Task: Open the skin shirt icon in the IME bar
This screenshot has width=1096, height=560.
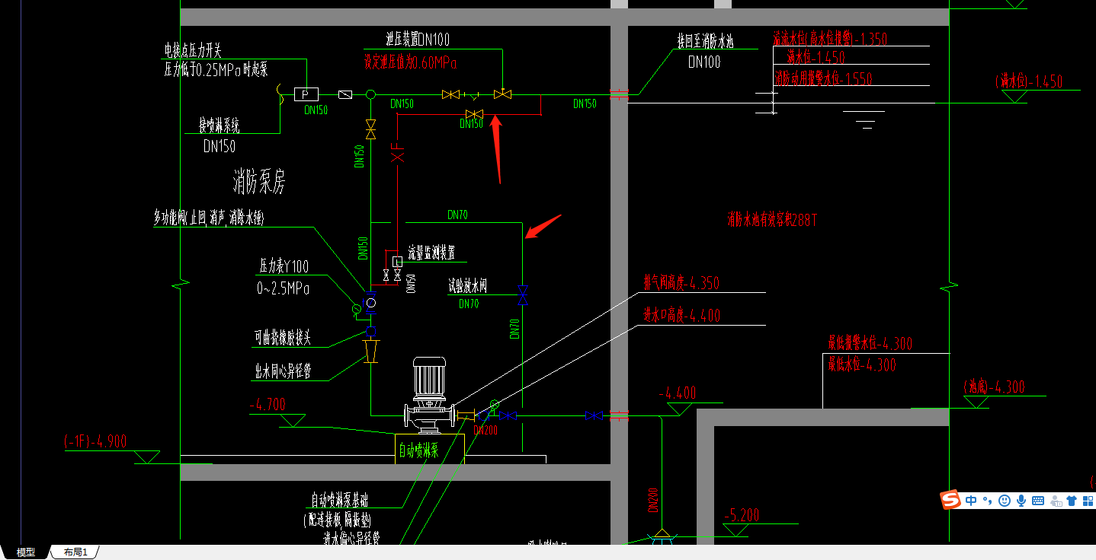Action: (x=1072, y=501)
